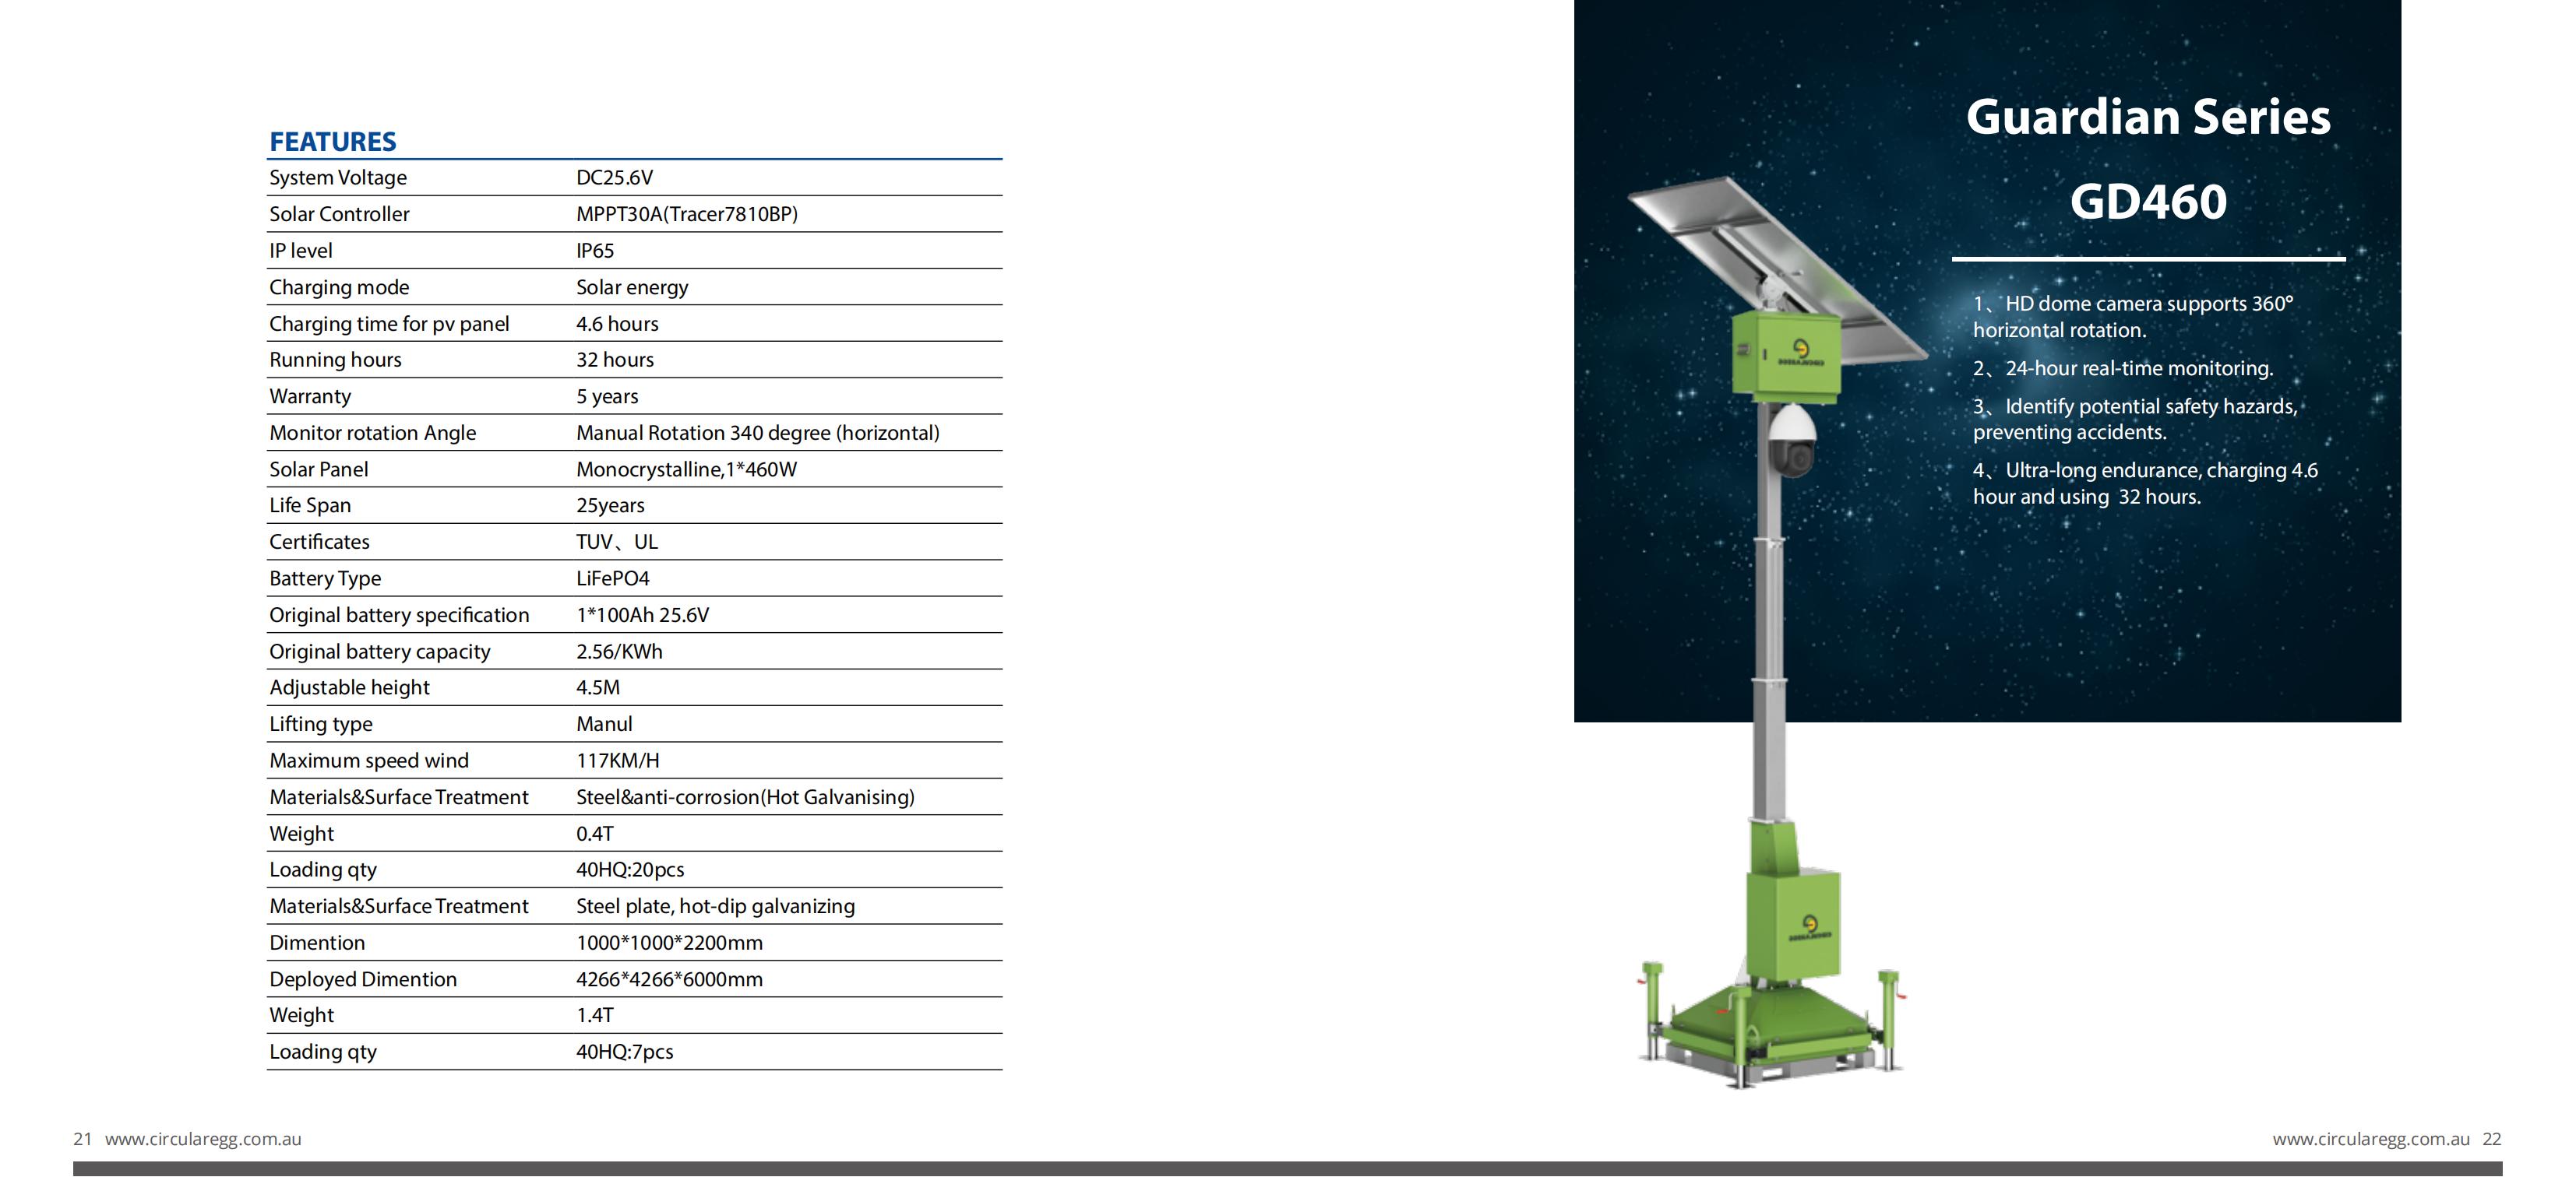Viewport: 2576px width, 1177px height.
Task: Select 'Monitor rotation Angle' label
Action: (372, 433)
